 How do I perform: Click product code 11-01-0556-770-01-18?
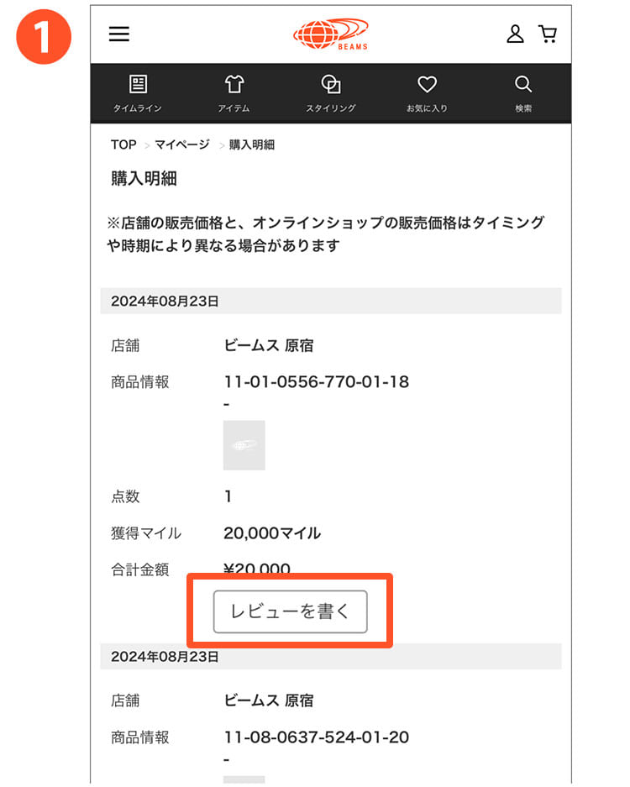pyautogui.click(x=316, y=382)
